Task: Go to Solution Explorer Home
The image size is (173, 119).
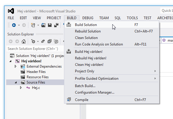Action: (24, 41)
